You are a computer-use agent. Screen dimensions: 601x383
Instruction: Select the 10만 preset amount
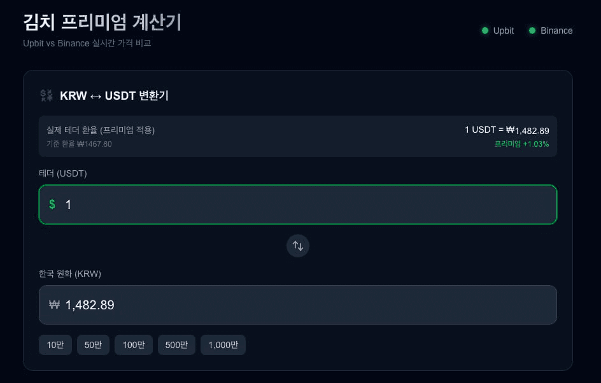55,345
